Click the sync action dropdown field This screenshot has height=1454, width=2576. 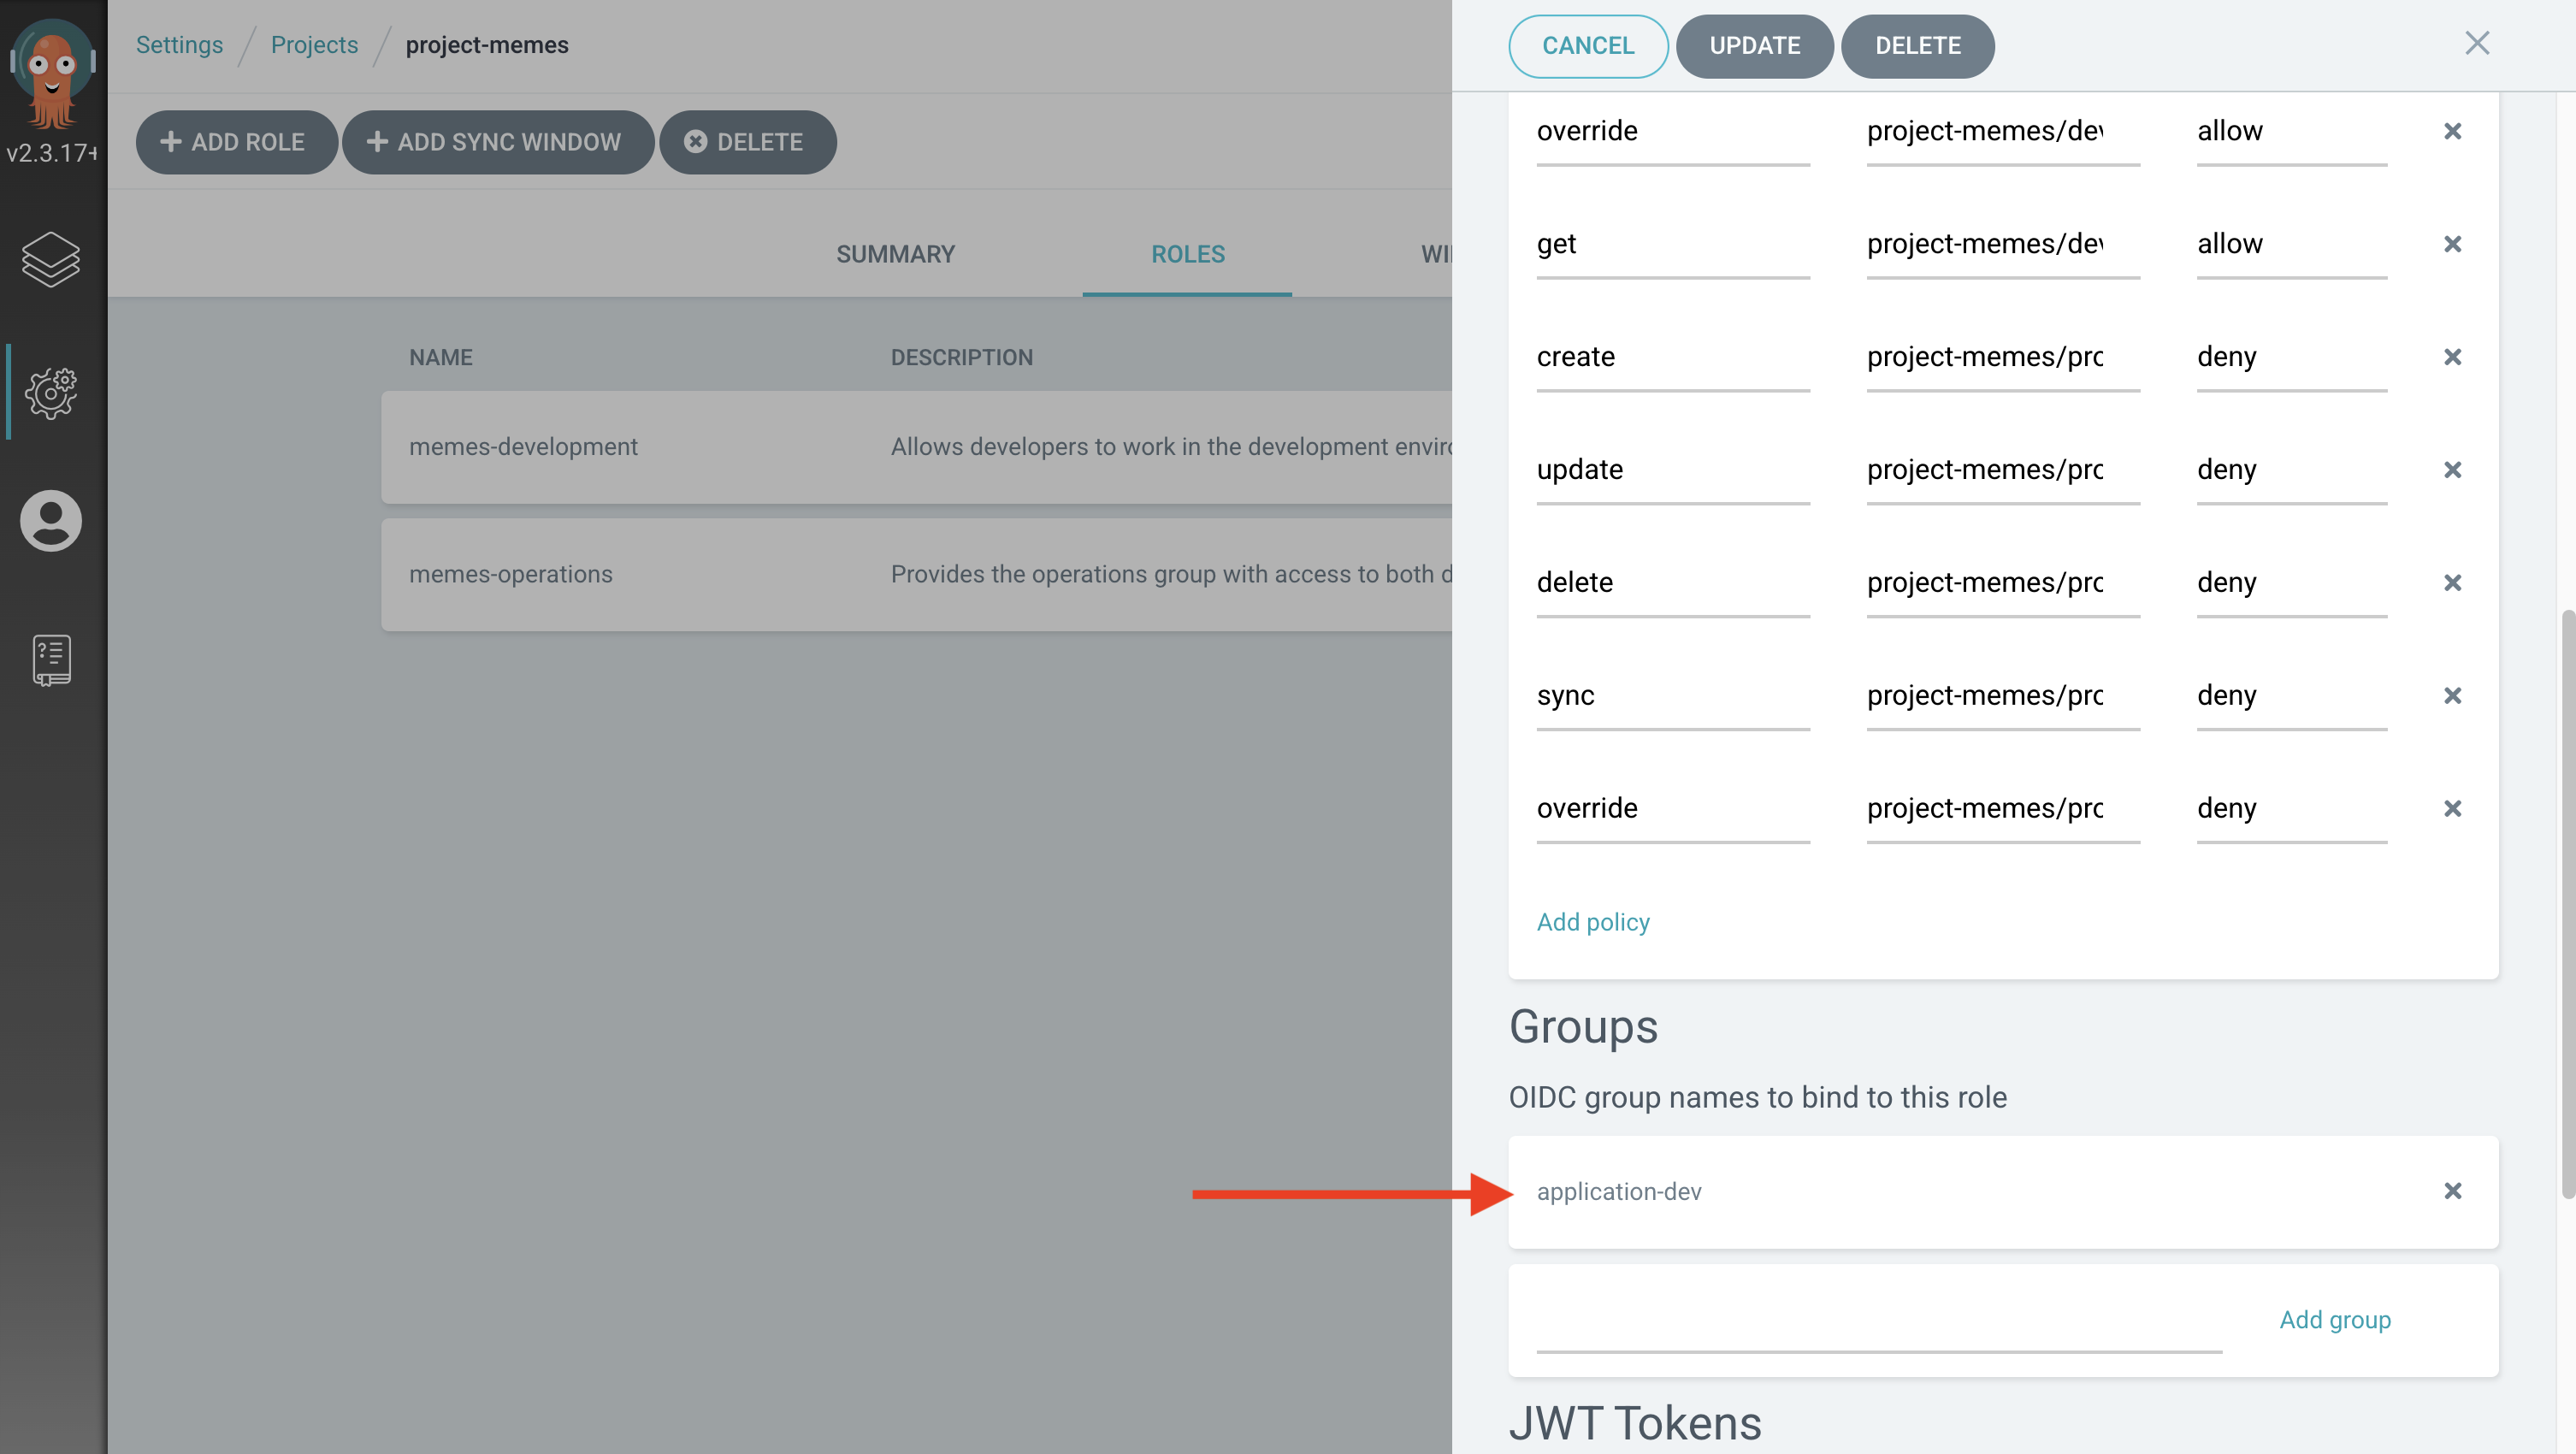click(1669, 695)
